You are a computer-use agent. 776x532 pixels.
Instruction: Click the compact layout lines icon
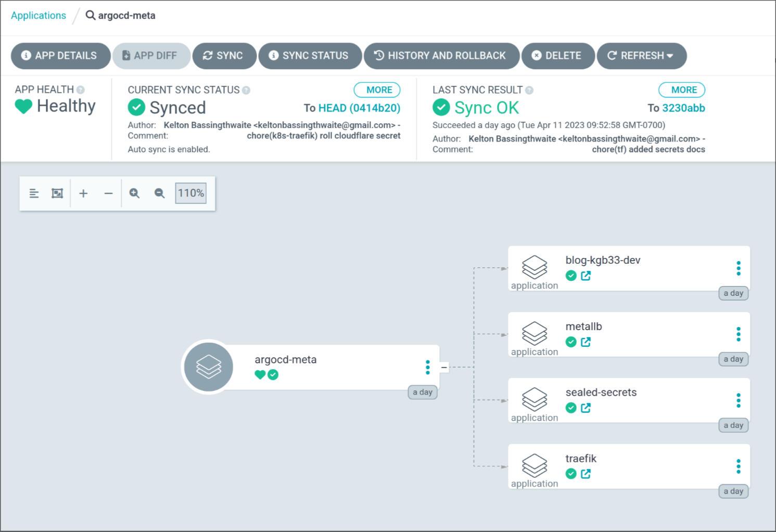tap(34, 193)
